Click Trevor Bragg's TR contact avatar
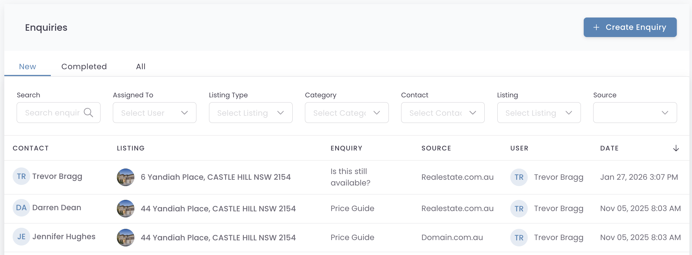Viewport: 692px width, 255px height. point(21,176)
